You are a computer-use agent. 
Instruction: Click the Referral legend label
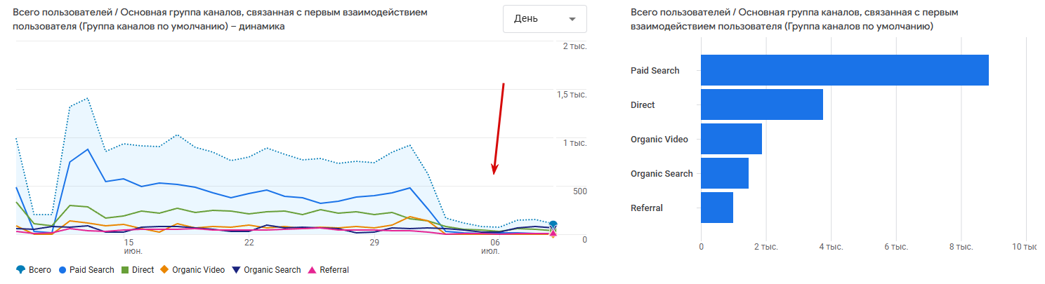[x=334, y=270]
